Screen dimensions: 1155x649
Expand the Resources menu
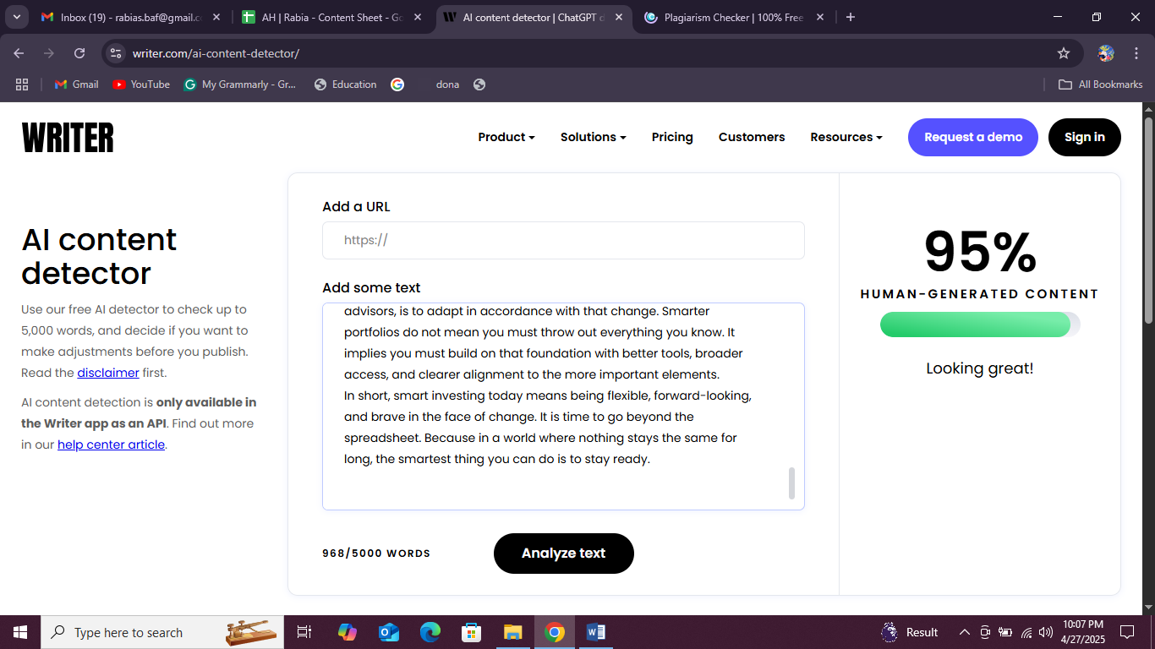point(846,137)
